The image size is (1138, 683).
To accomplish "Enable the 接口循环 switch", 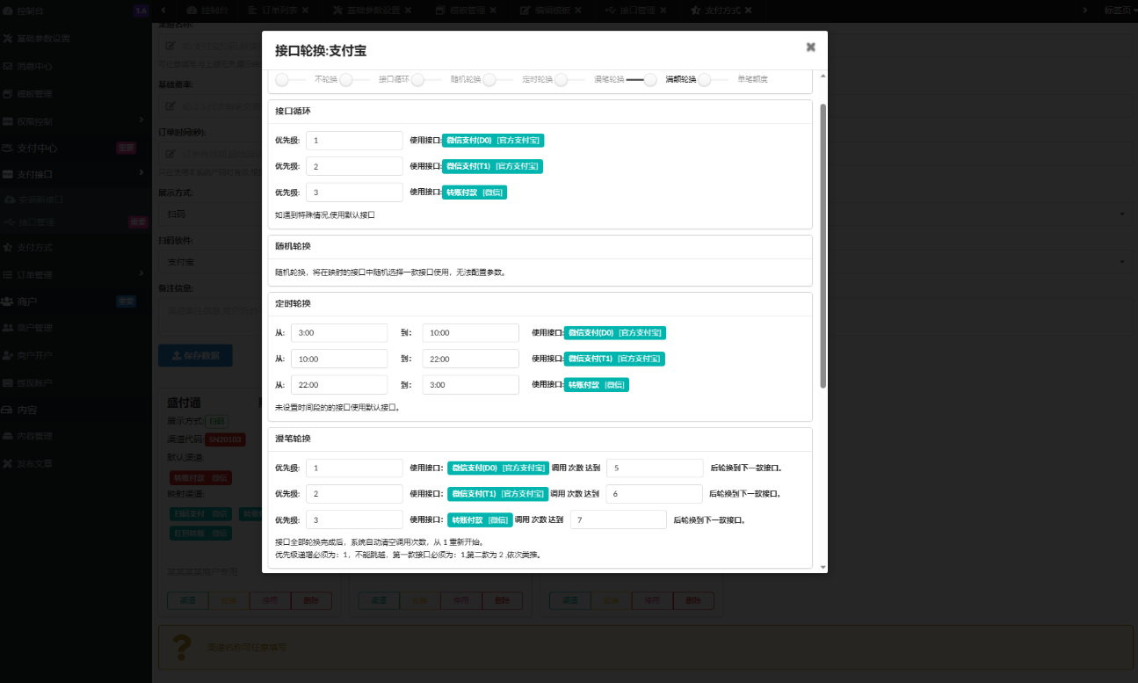I will [354, 79].
